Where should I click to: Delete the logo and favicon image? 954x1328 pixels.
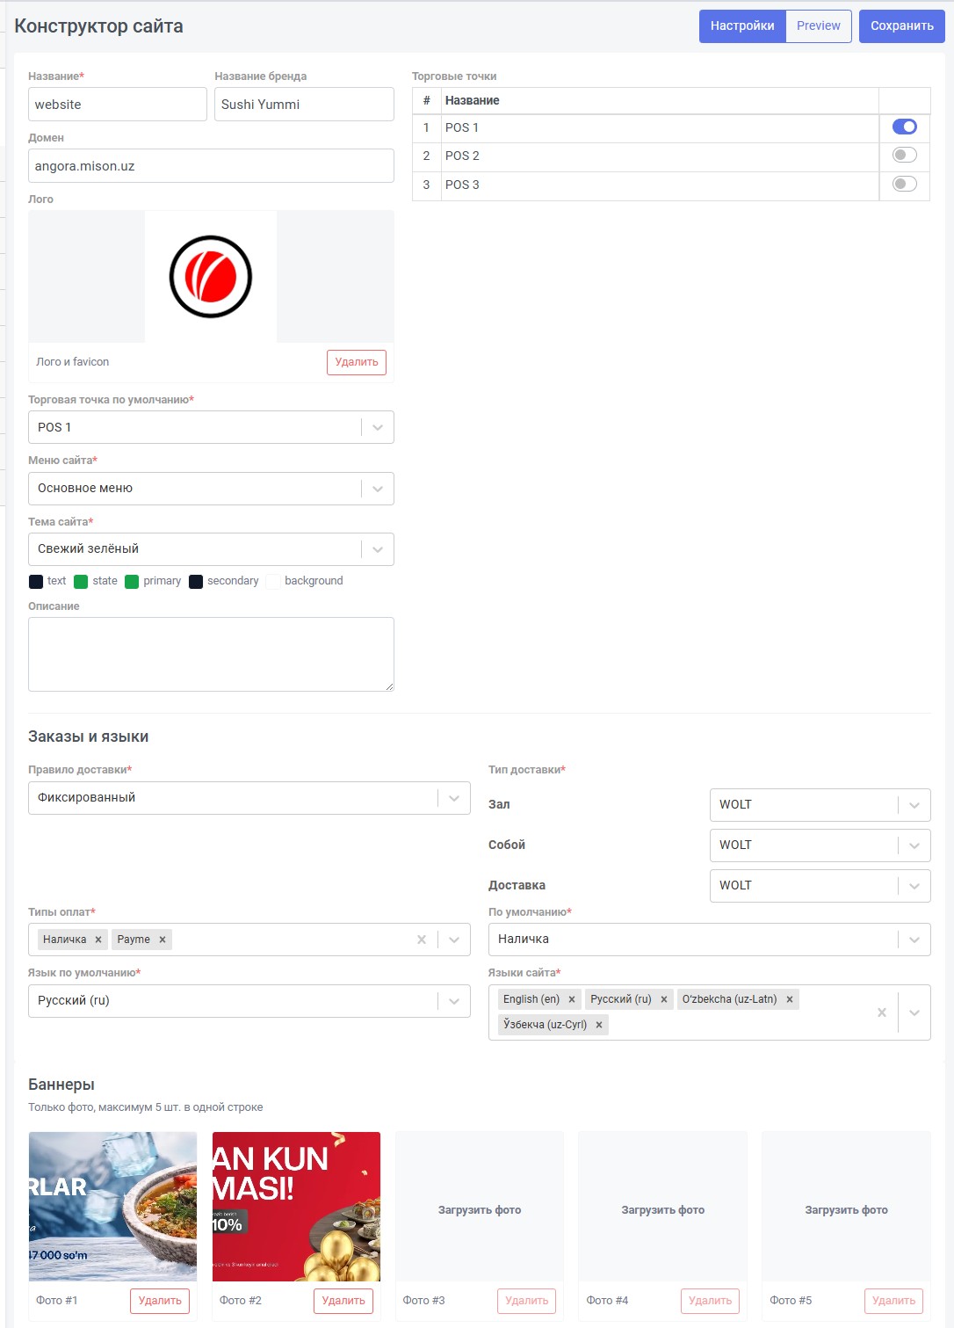(x=357, y=362)
